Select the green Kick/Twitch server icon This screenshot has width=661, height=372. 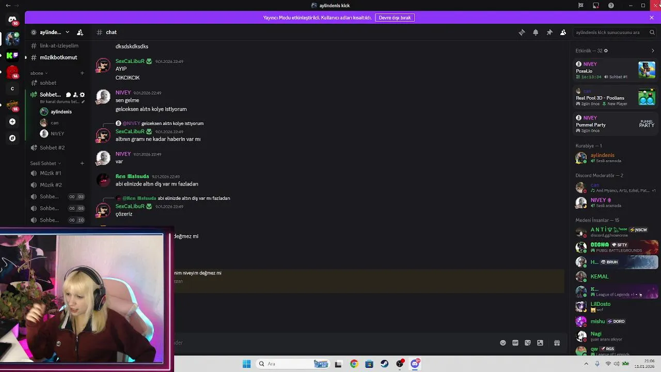pyautogui.click(x=12, y=55)
